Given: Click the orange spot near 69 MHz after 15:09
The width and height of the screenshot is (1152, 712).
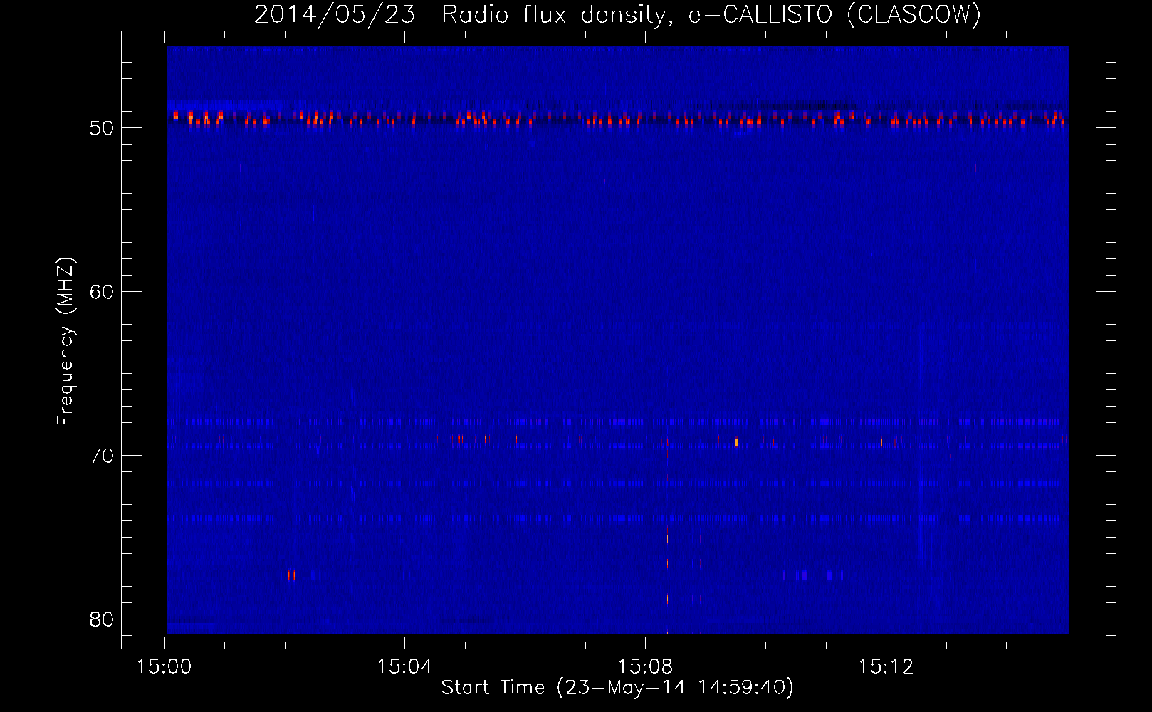Looking at the screenshot, I should click(736, 442).
